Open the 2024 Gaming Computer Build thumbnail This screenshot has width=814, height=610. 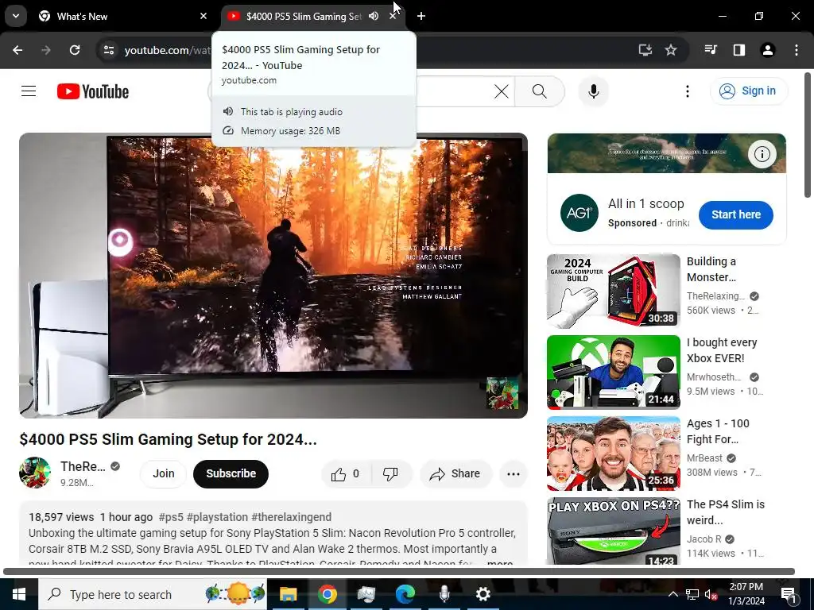pos(613,291)
